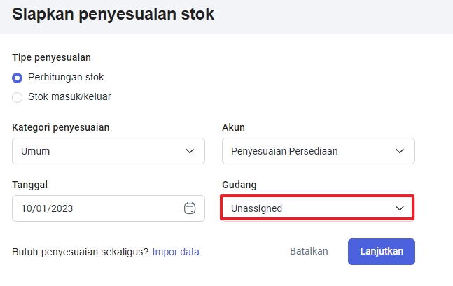Click the 'Siapkan penyesuaian stok' heading
Screen dimensions: 453x286
(x=113, y=14)
